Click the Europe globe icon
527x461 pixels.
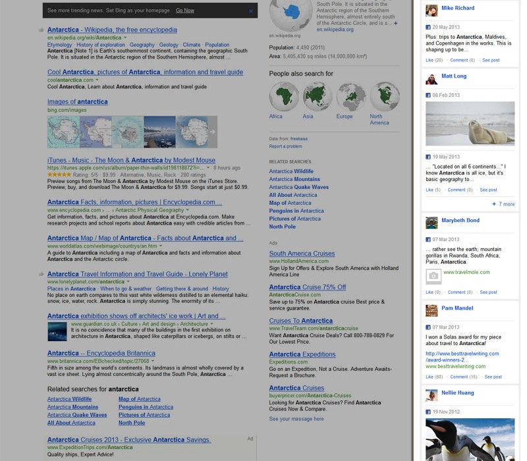click(350, 97)
